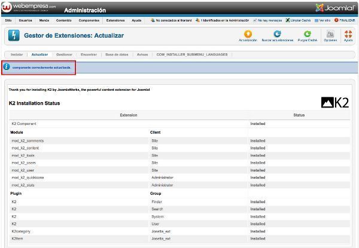Switch to the Avisos tab
Image resolution: width=359 pixels, height=248 pixels.
point(142,54)
